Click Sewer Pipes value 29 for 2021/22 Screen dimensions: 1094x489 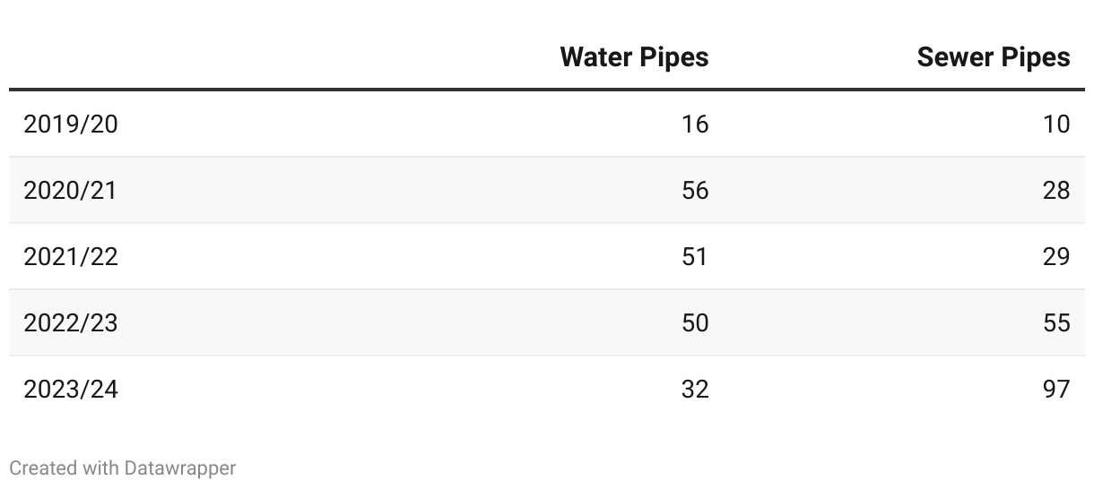point(1056,256)
